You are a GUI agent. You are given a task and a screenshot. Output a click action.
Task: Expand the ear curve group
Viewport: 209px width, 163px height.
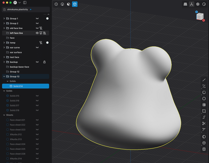tap(4, 47)
